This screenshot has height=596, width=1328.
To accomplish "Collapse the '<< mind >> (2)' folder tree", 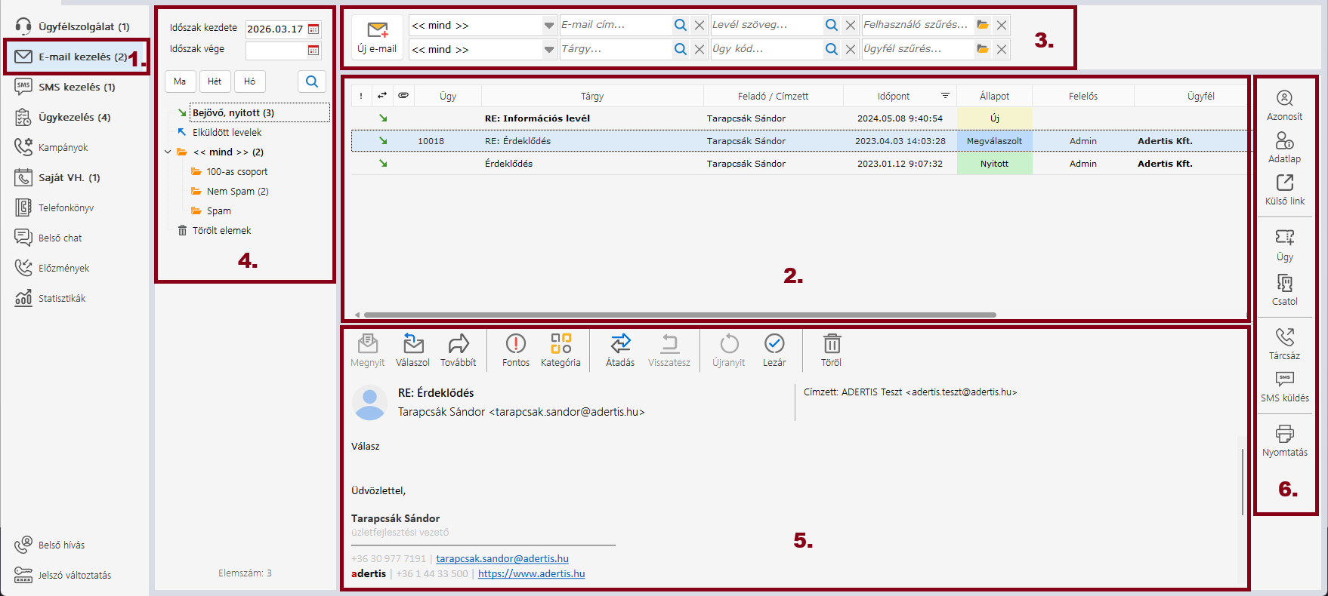I will (168, 152).
